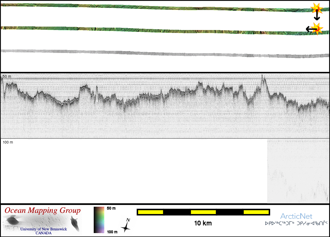This screenshot has height=237, width=330.
Task: Select the depth color scale bar
Action: point(99,220)
